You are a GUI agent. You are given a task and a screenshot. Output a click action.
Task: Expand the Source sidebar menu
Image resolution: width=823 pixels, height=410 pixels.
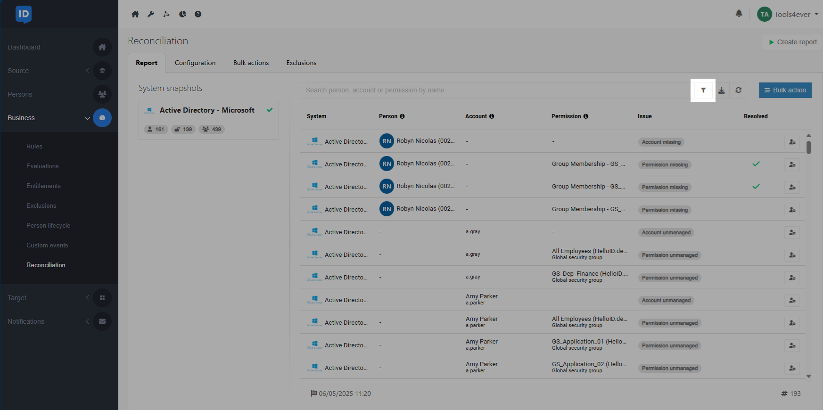[87, 71]
